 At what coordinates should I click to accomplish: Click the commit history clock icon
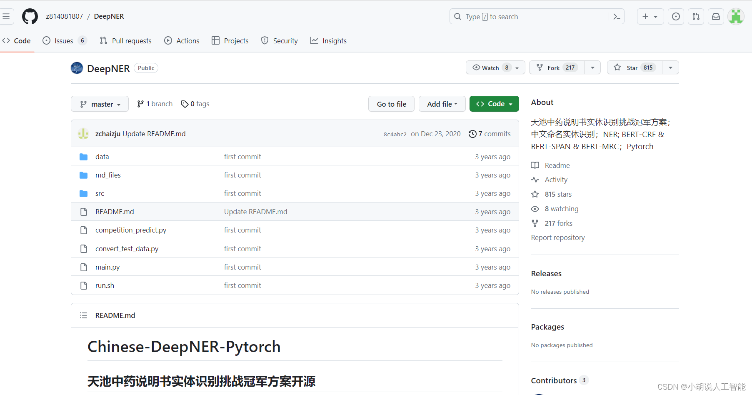coord(472,134)
